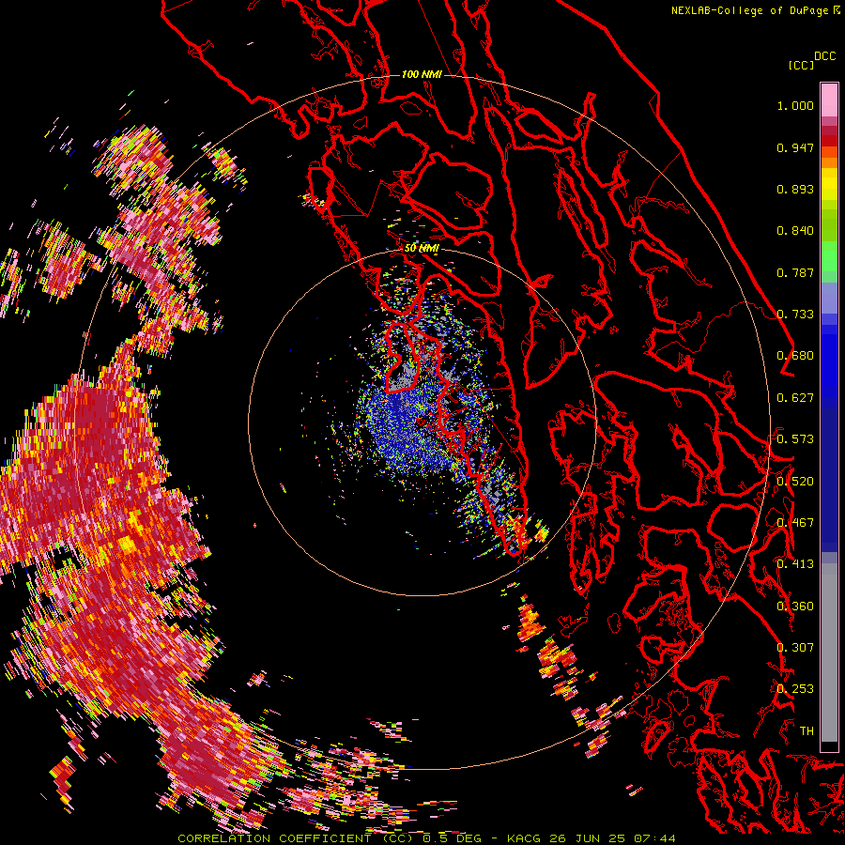845x845 pixels.
Task: Click the pink segment of the color bar
Action: pyautogui.click(x=829, y=100)
